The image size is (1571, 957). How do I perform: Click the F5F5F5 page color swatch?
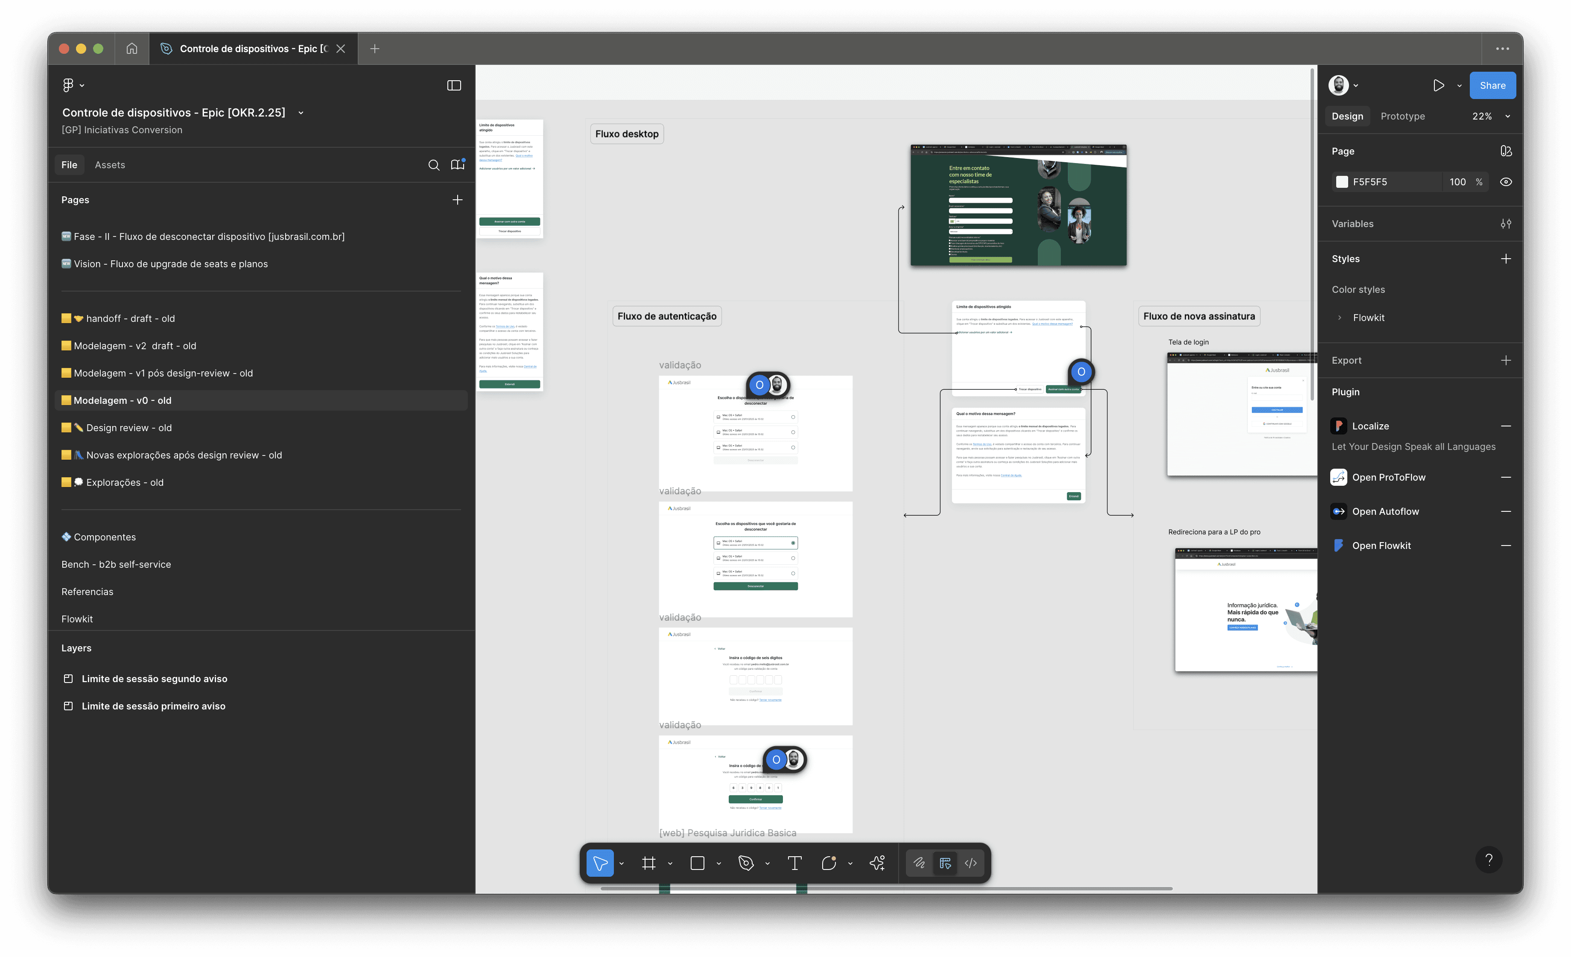(1342, 182)
